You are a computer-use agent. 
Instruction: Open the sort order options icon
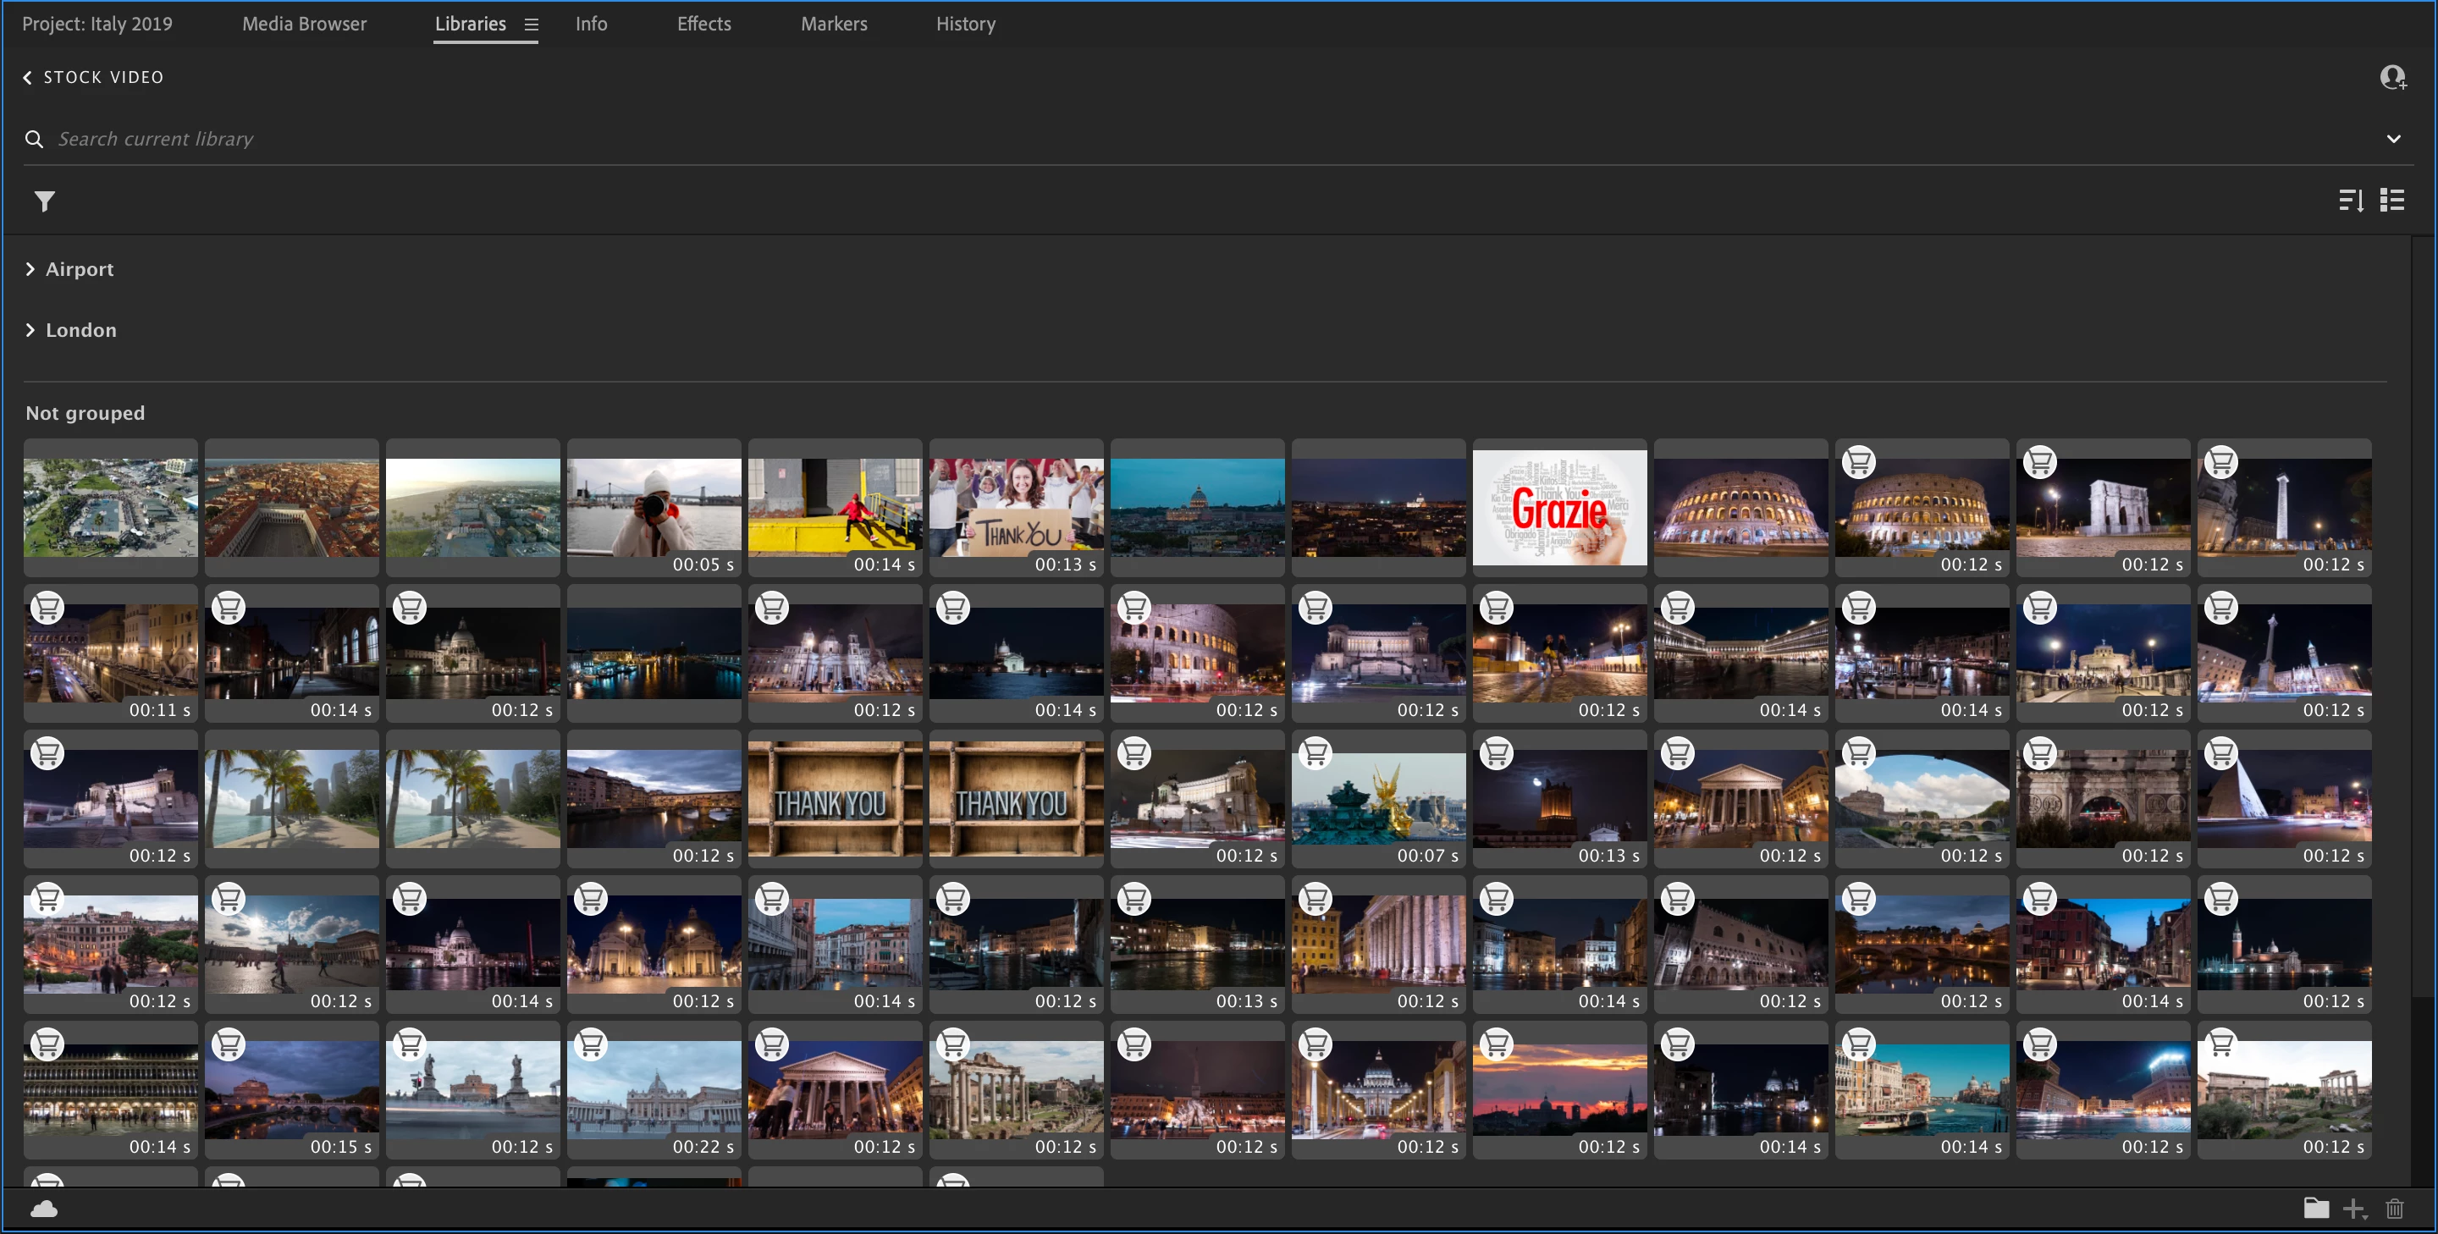coord(2351,201)
